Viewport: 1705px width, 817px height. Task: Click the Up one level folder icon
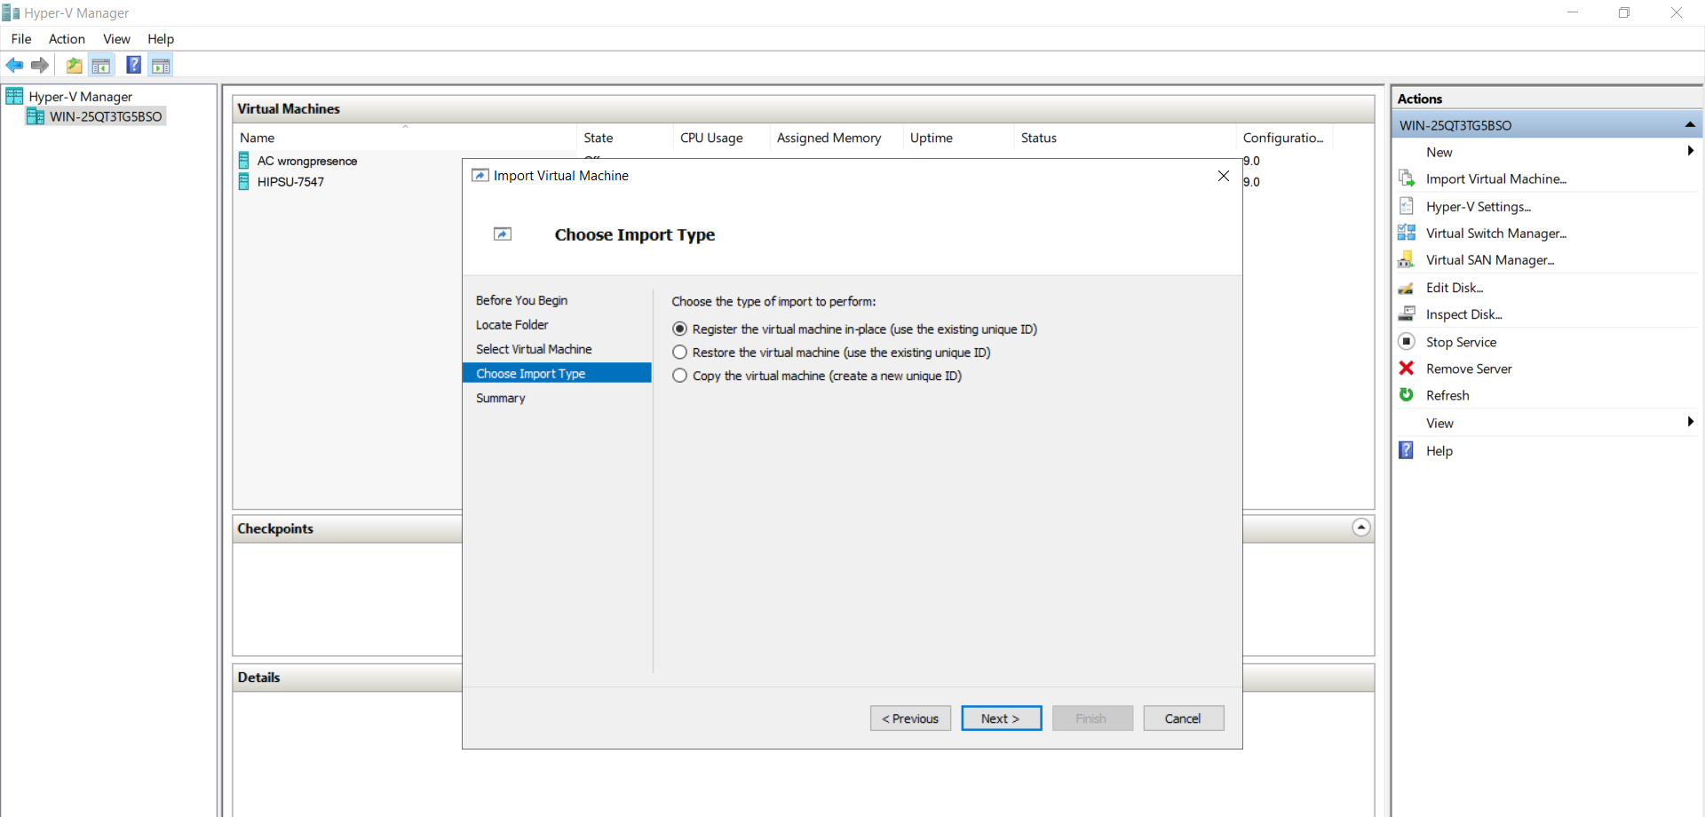pos(75,65)
